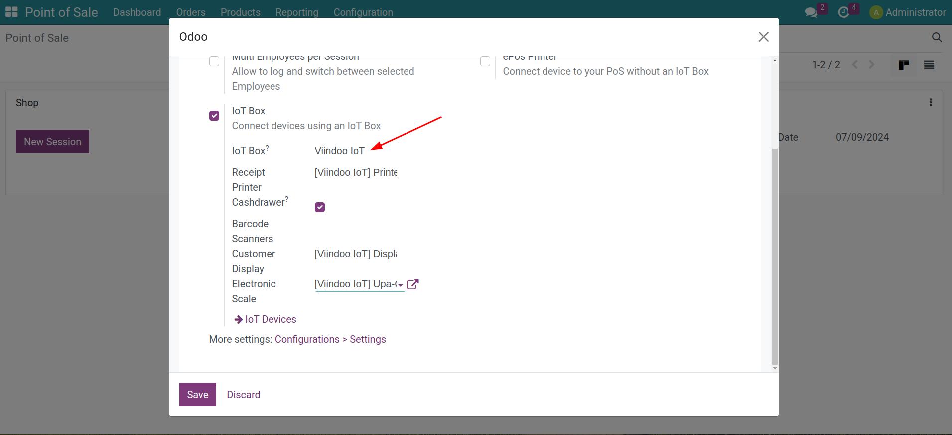Switch to list view icon

(929, 65)
